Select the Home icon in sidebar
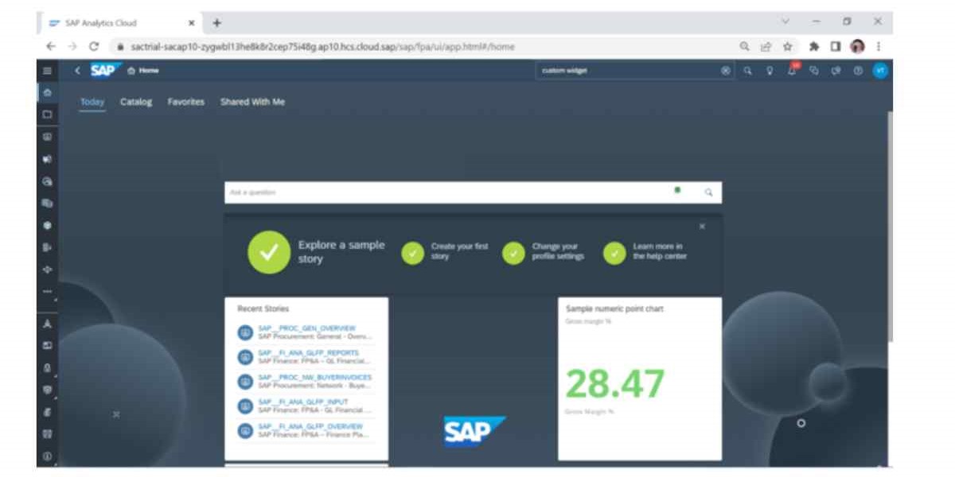Screen dimensions: 955x477 pyautogui.click(x=47, y=92)
